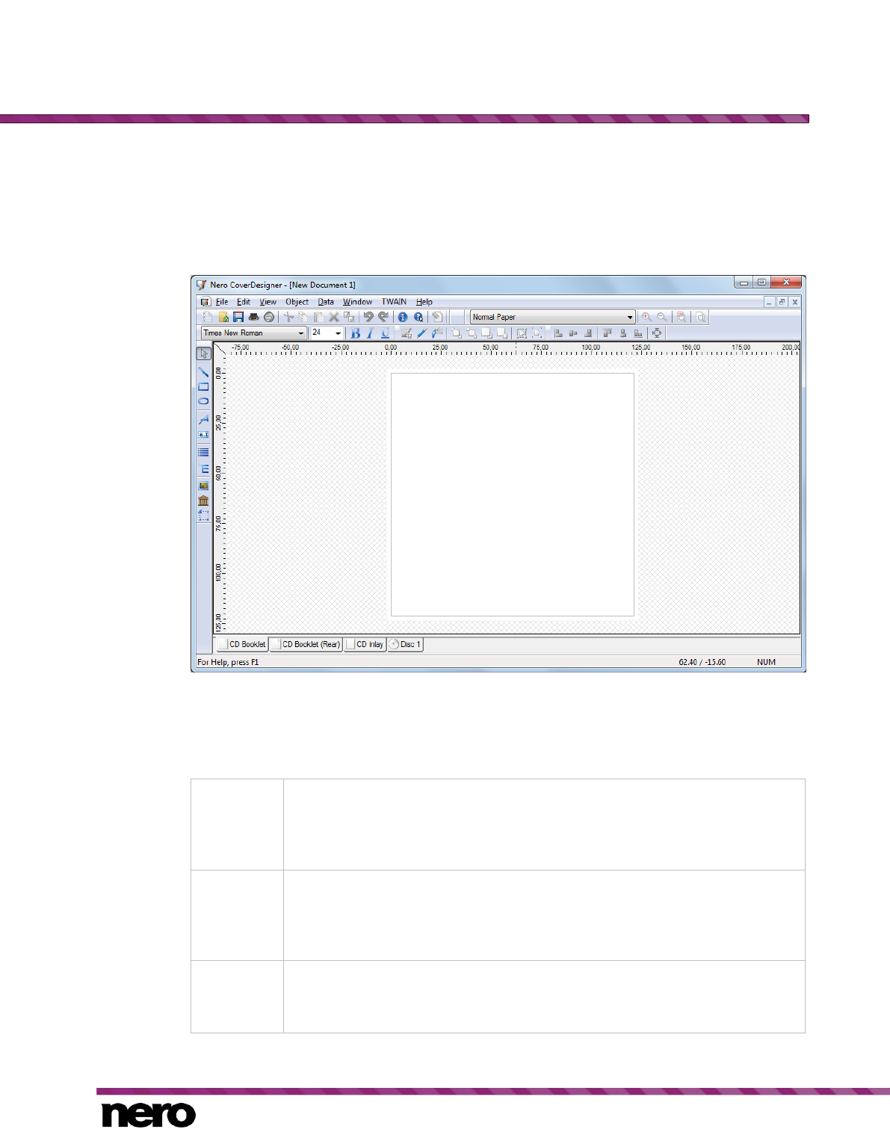Toggle Underline formatting
The height and width of the screenshot is (1132, 890).
coord(386,333)
